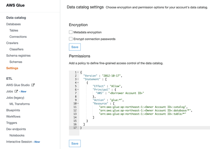Save the Encryption settings
The image size is (210, 149).
pyautogui.click(x=75, y=47)
